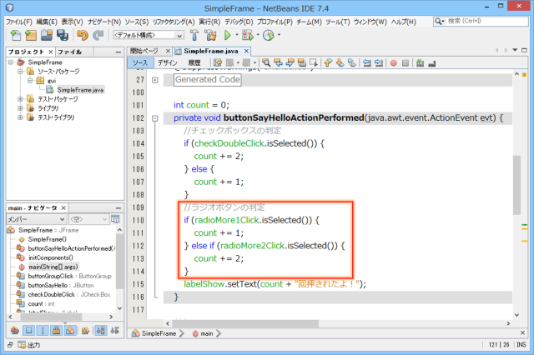Screen dimensions: 534x355
Task: Click the Shift Line Left icon
Action: [367, 62]
